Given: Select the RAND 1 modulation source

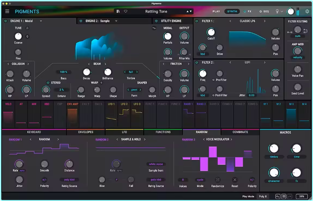Looking at the screenshot, I should (188, 114).
